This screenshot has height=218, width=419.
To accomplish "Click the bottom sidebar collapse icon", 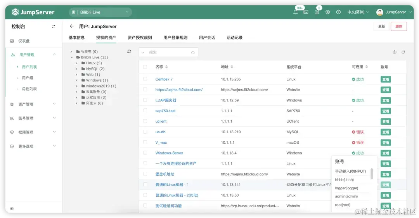I will (x=12, y=209).
